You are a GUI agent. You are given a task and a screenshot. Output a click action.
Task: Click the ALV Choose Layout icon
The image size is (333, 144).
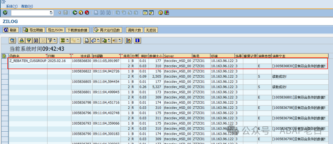pos(116,40)
